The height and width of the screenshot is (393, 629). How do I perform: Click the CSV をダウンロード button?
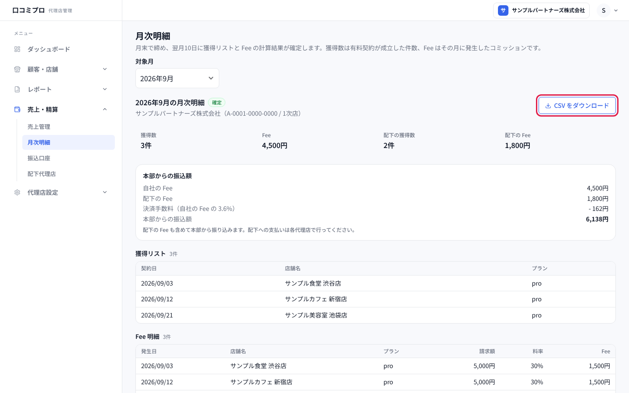click(577, 106)
